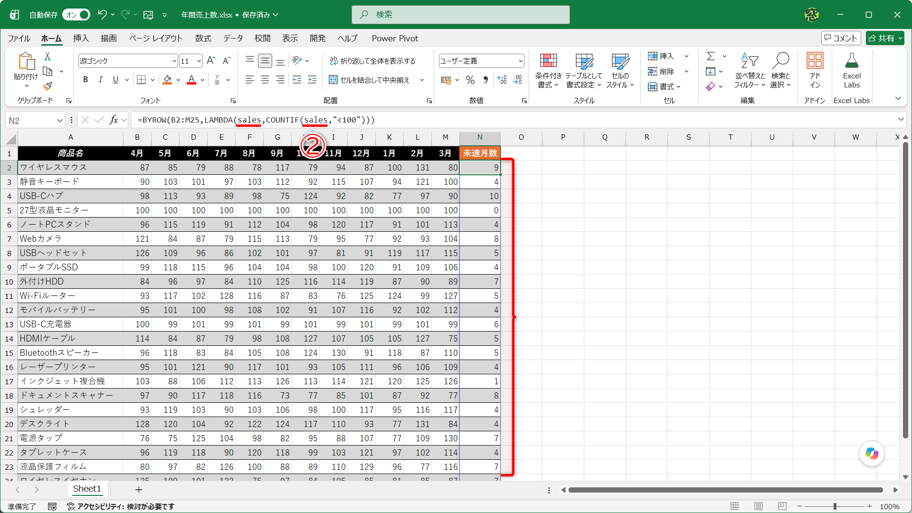The width and height of the screenshot is (912, 513).
Task: Open the font name dropdown
Action: (x=174, y=61)
